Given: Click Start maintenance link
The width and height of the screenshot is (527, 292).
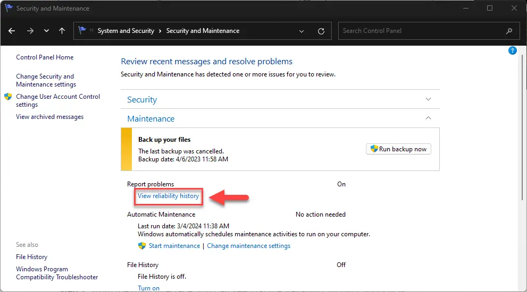Looking at the screenshot, I should 174,246.
